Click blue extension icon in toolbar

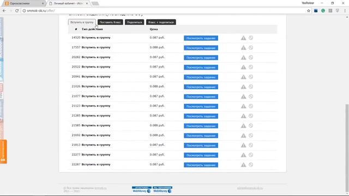click(x=316, y=11)
